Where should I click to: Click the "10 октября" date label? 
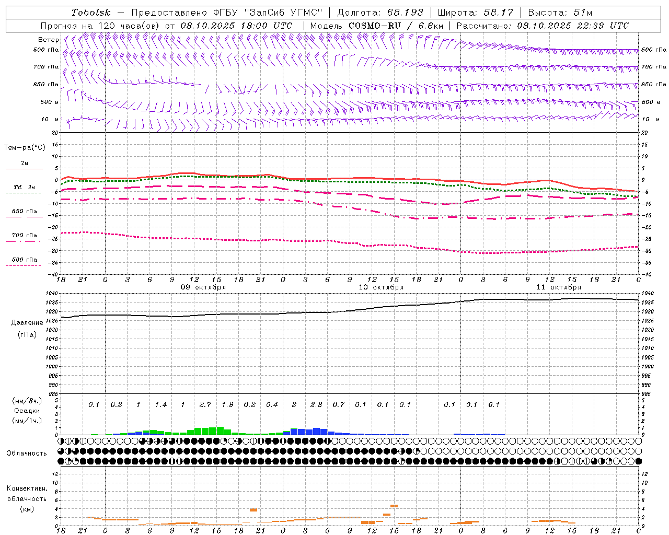pos(381,287)
